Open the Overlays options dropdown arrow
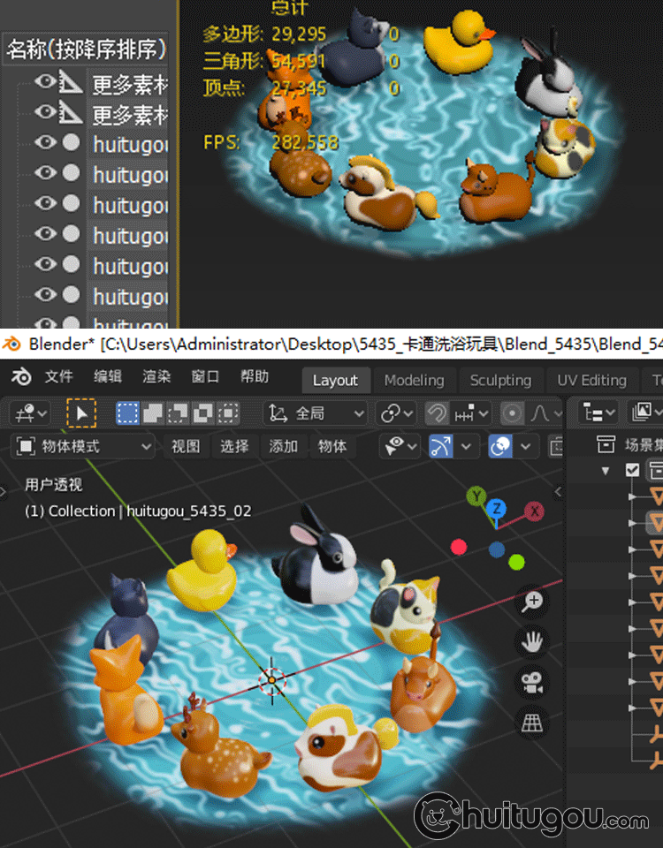Image resolution: width=663 pixels, height=848 pixels. click(525, 447)
